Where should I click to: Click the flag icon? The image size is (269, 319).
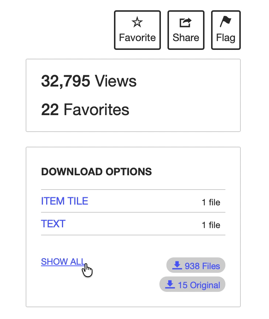tap(225, 22)
